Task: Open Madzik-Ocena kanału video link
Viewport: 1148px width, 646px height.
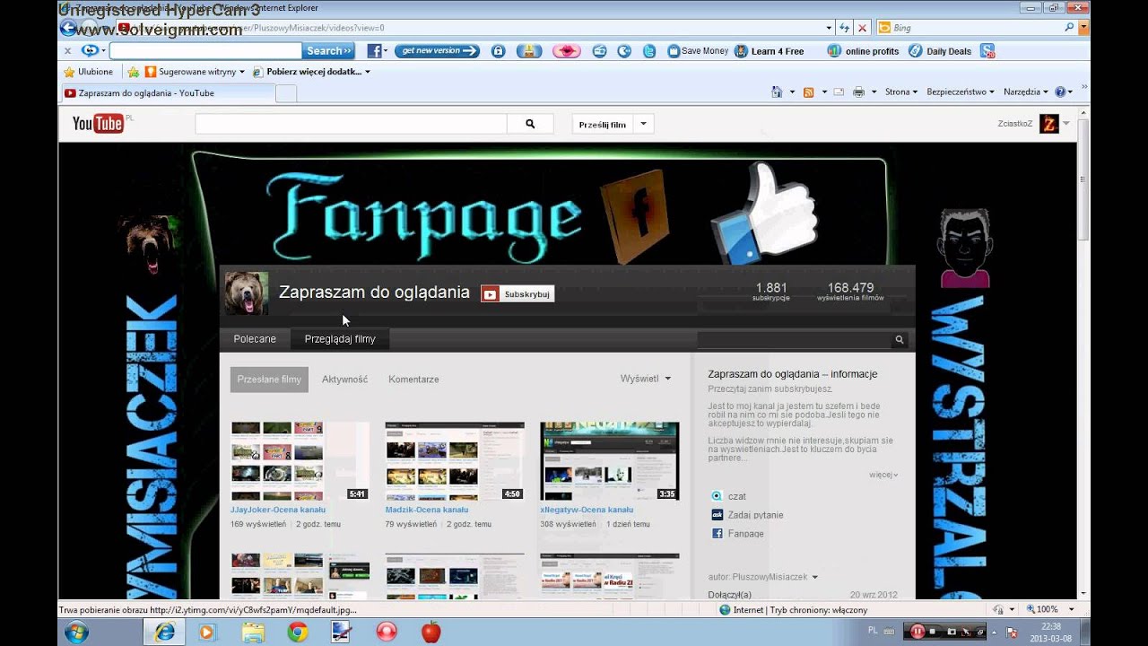Action: point(428,510)
